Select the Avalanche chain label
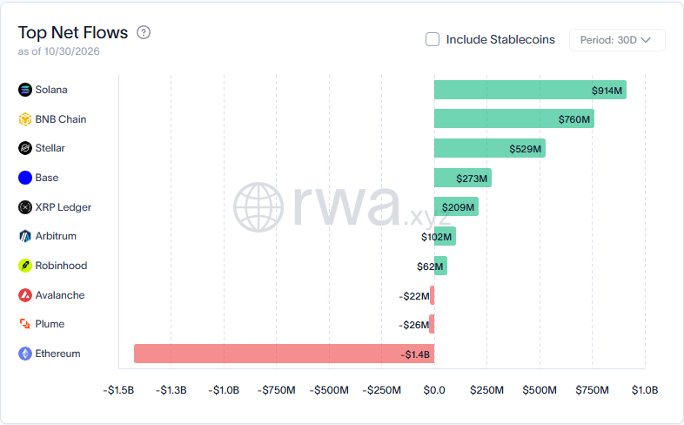Viewport: 684px width, 425px height. (60, 295)
